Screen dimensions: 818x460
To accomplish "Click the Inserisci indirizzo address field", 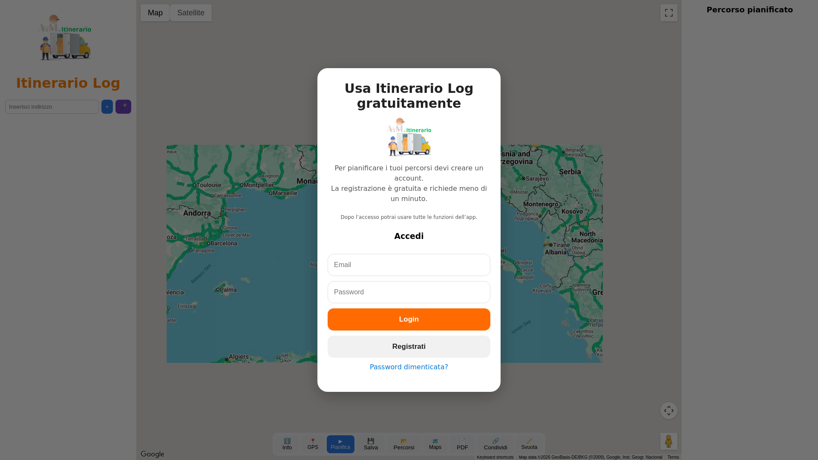I will tap(52, 106).
